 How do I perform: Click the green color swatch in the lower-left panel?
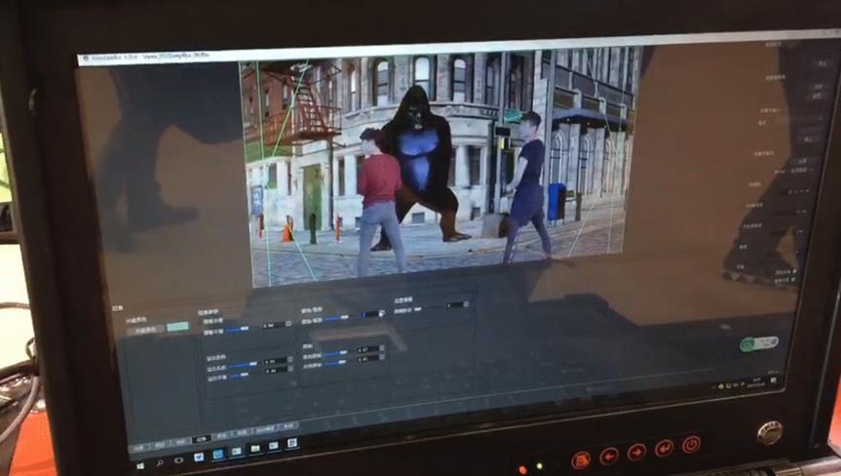point(178,327)
